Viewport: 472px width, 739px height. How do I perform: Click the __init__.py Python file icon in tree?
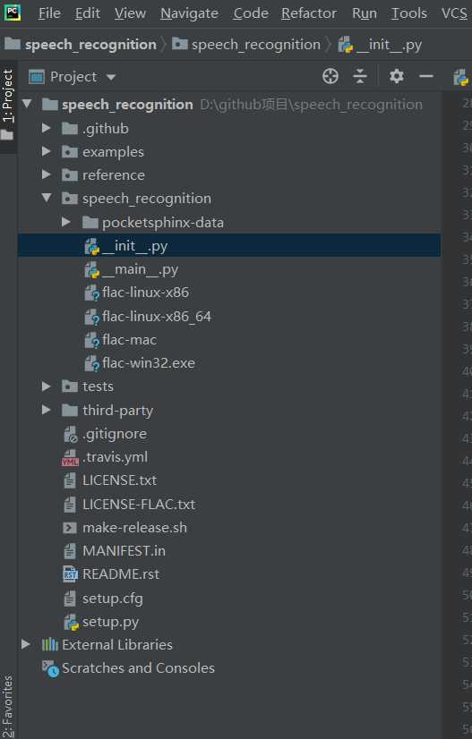click(92, 246)
